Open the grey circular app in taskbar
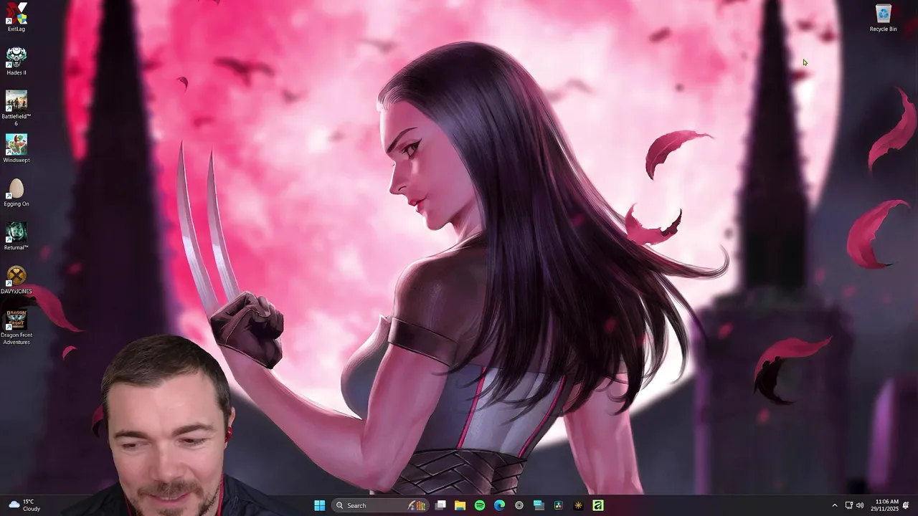 pos(519,505)
